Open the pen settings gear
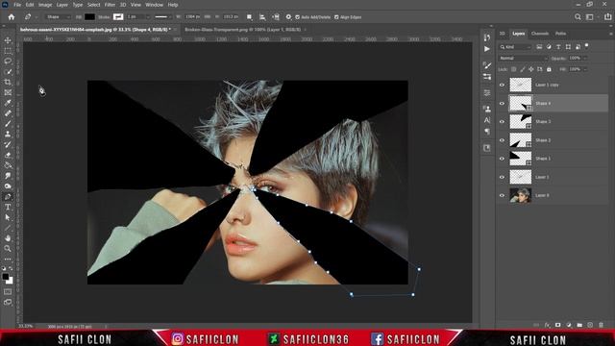The width and height of the screenshot is (615, 346). 288,17
